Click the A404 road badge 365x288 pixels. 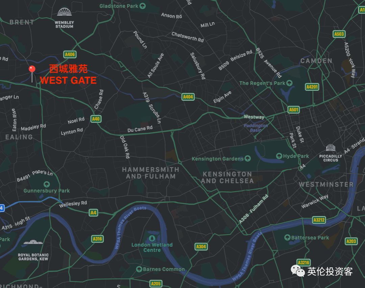[188, 97]
